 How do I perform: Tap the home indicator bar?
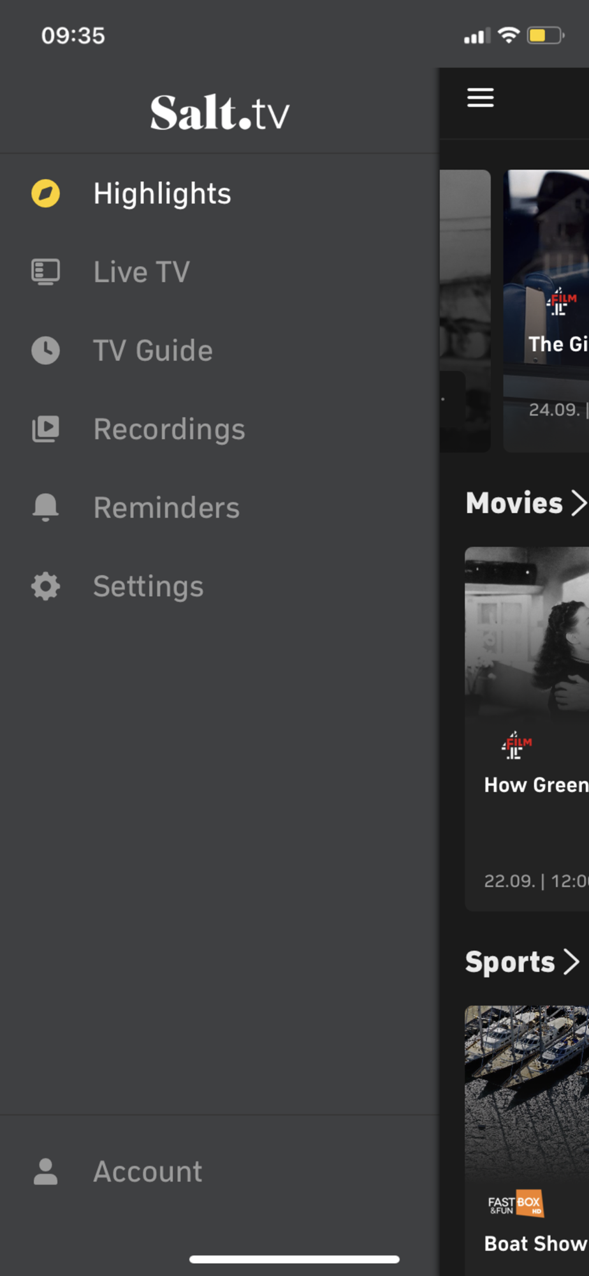coord(294,1259)
